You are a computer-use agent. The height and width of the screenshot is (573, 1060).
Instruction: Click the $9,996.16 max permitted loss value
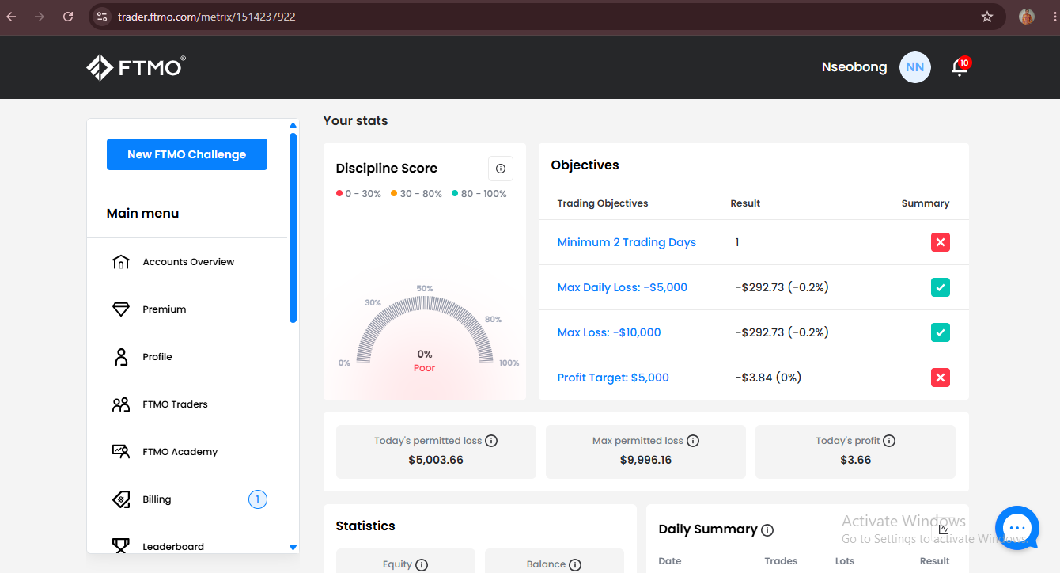[645, 460]
